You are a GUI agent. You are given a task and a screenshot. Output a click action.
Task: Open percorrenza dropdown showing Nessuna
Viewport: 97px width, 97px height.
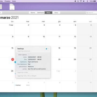pos(31,67)
